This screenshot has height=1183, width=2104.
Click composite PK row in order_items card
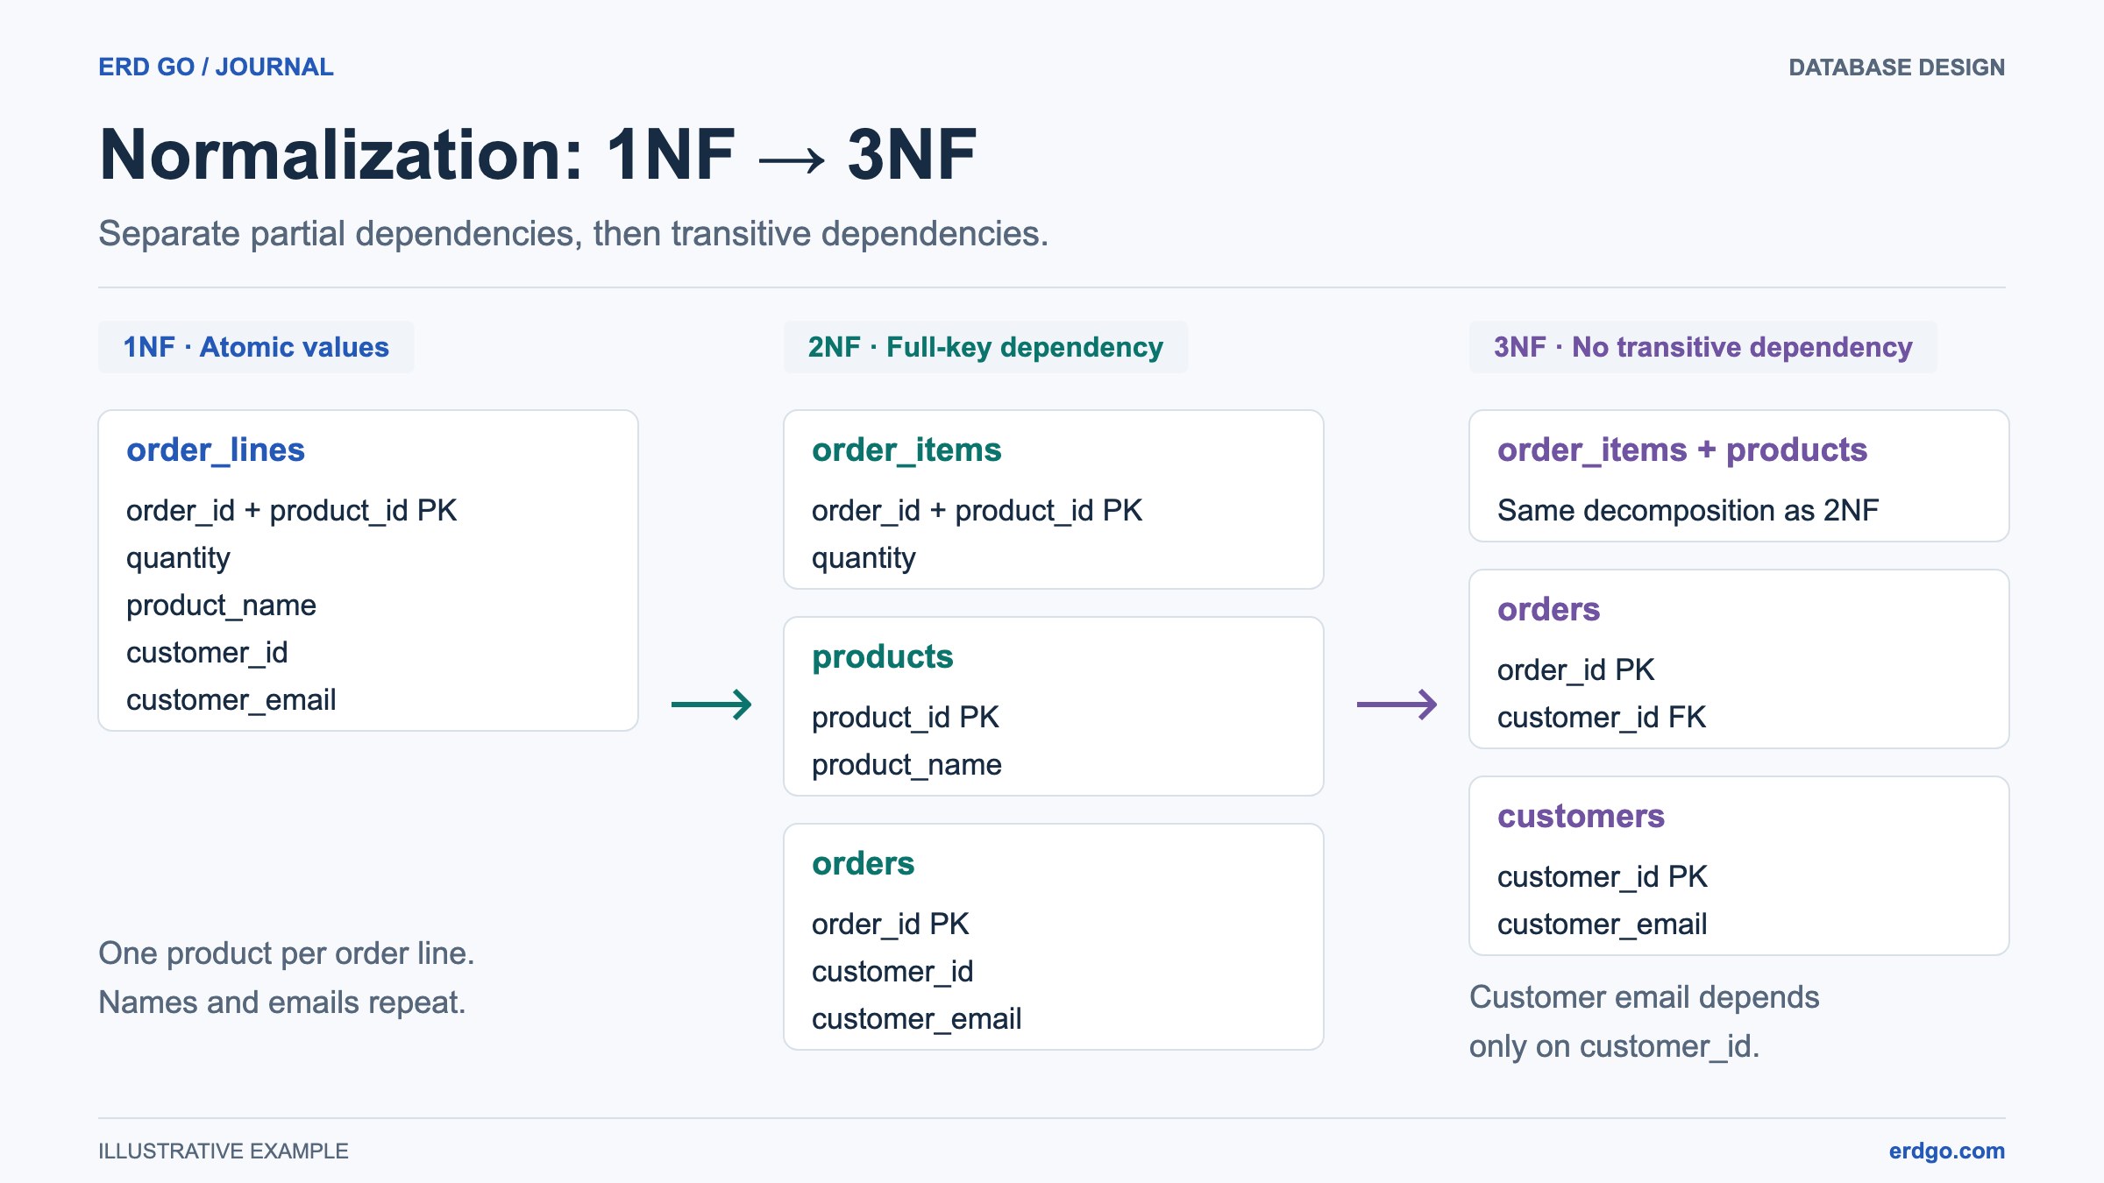tap(977, 511)
